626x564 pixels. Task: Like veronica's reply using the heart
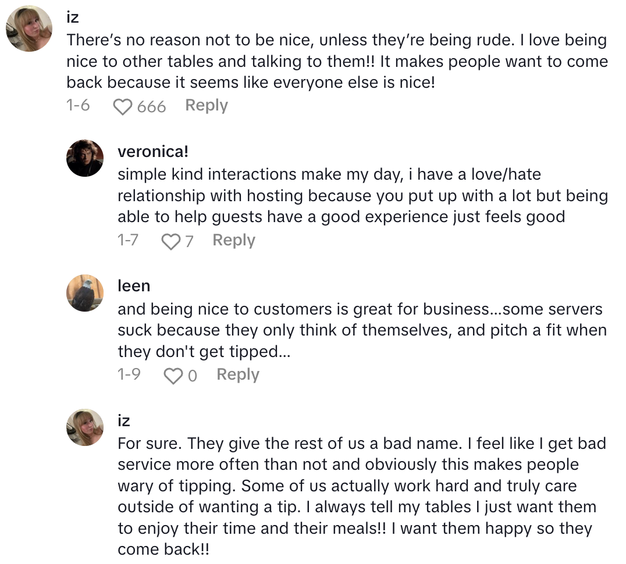point(170,241)
